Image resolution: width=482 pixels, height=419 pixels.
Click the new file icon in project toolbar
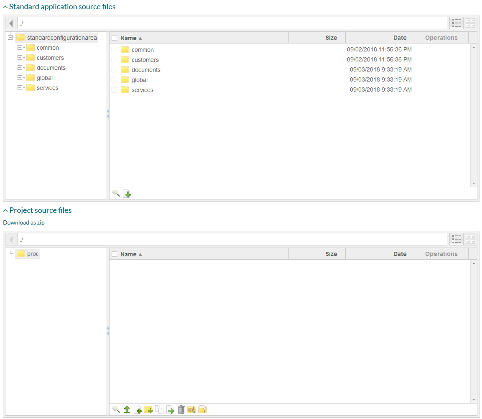(x=138, y=410)
